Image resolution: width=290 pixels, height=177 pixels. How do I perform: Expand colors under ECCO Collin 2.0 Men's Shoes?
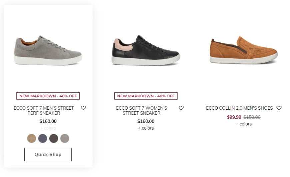[x=244, y=124]
